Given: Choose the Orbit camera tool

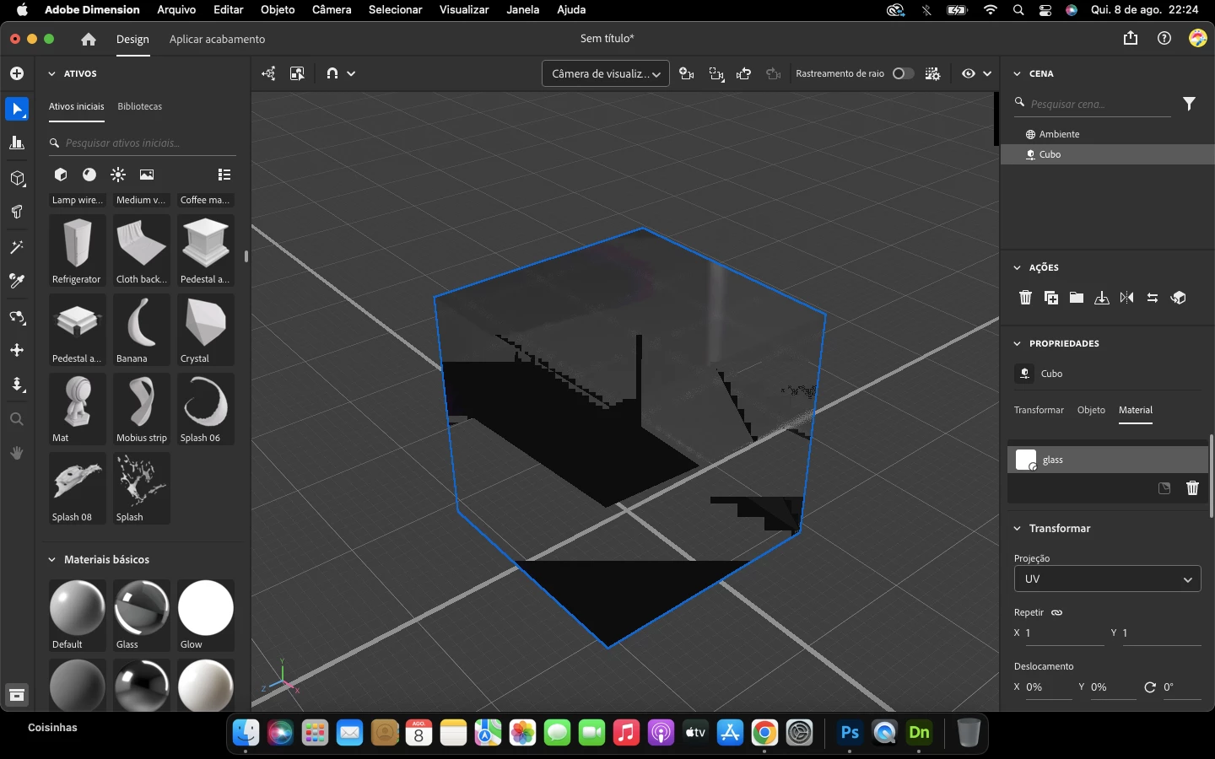Looking at the screenshot, I should tap(17, 317).
